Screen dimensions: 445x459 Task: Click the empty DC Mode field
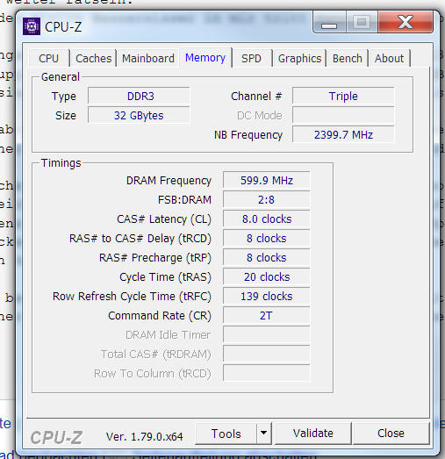point(343,115)
